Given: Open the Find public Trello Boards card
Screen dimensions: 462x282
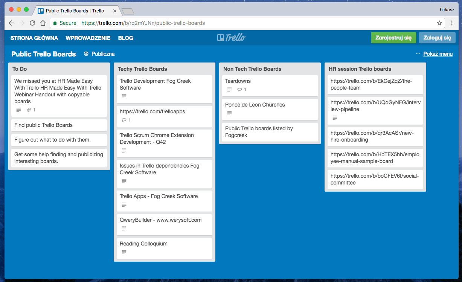Looking at the screenshot, I should tap(59, 125).
